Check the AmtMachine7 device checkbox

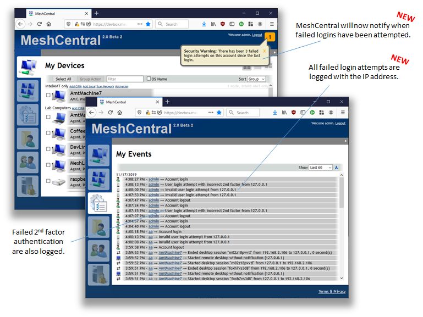click(48, 95)
